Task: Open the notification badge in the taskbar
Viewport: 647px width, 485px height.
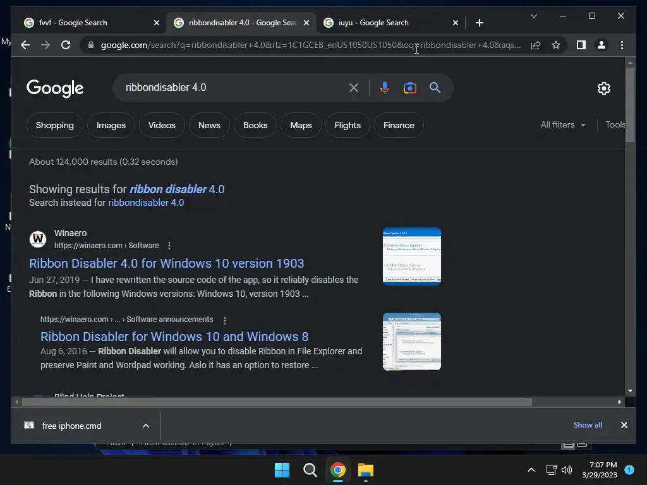Action: coord(629,470)
